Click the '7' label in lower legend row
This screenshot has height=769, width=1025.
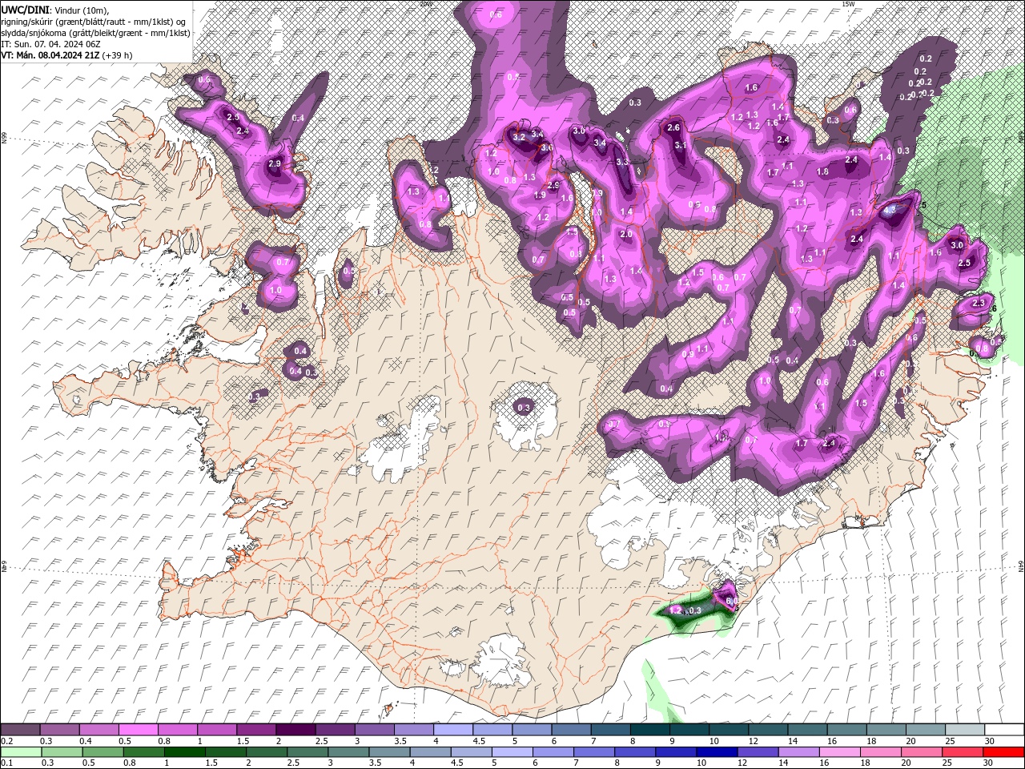point(575,763)
